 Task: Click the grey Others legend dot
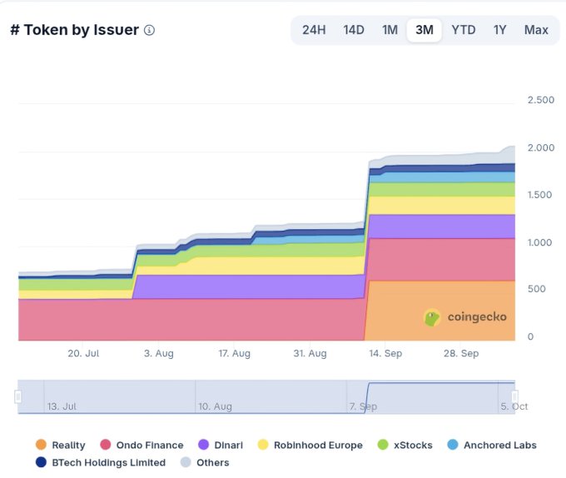(186, 462)
